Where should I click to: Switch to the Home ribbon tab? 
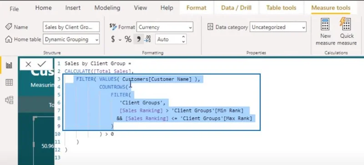pos(43,8)
